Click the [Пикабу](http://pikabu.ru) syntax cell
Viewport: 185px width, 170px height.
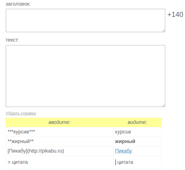60,151
